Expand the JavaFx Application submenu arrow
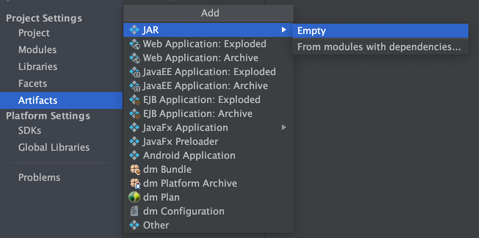479x238 pixels. click(284, 127)
